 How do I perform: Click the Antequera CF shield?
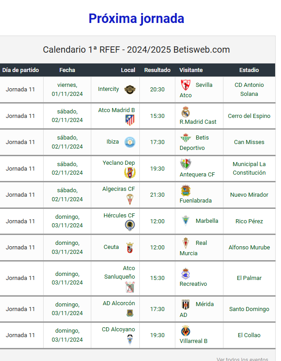pyautogui.click(x=186, y=164)
